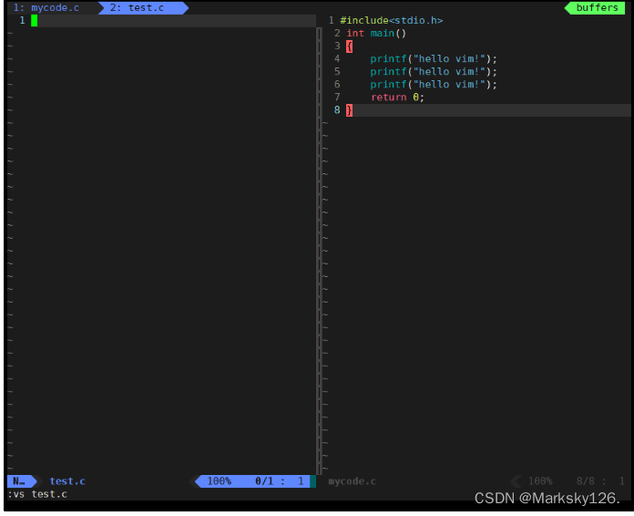
Task: Click line number 7 in right pane
Action: [x=337, y=98]
